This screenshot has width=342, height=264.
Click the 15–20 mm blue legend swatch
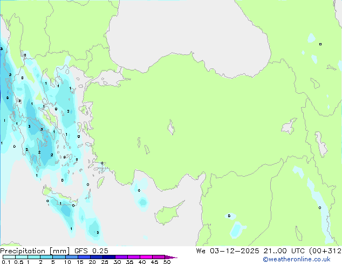(84, 257)
